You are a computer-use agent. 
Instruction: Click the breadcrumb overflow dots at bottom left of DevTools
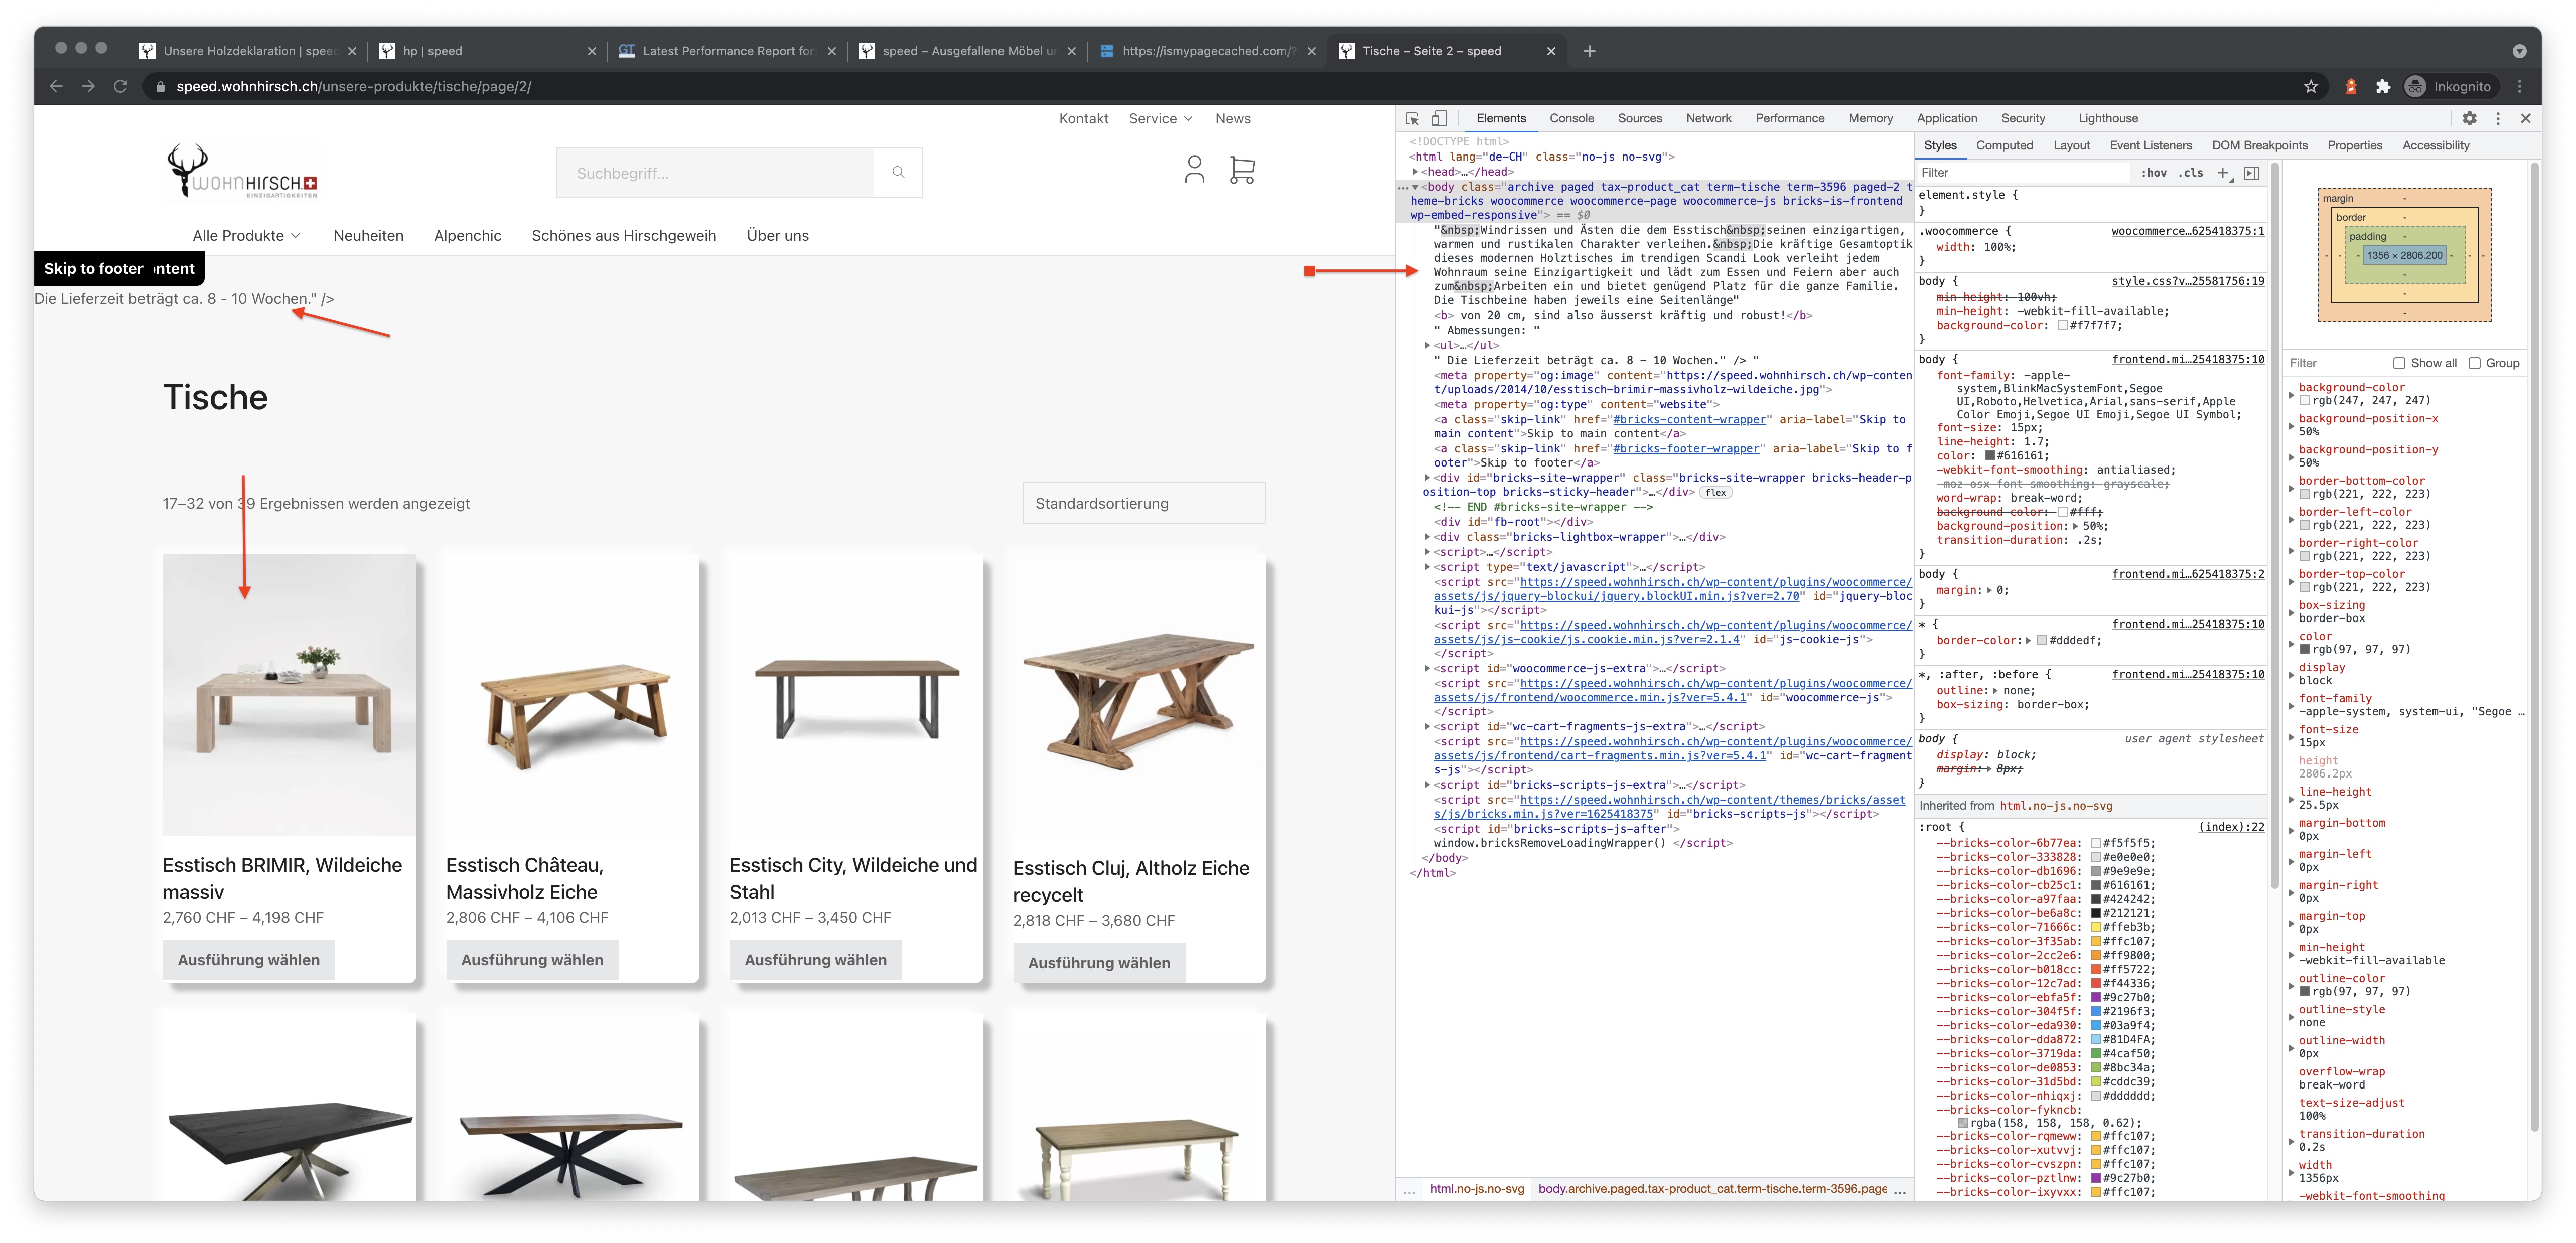click(1409, 1190)
